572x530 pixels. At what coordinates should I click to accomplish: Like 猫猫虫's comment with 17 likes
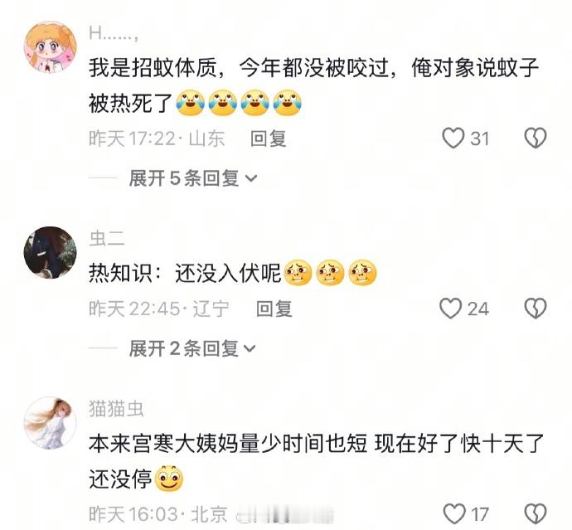pos(454,513)
